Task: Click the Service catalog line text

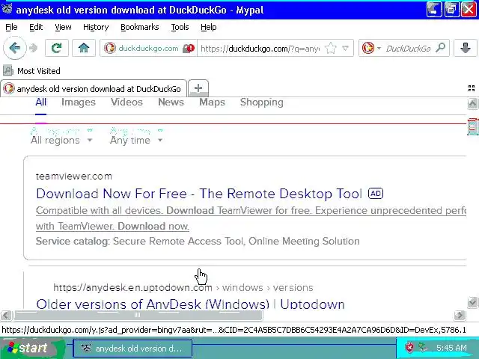Action: tap(198, 241)
